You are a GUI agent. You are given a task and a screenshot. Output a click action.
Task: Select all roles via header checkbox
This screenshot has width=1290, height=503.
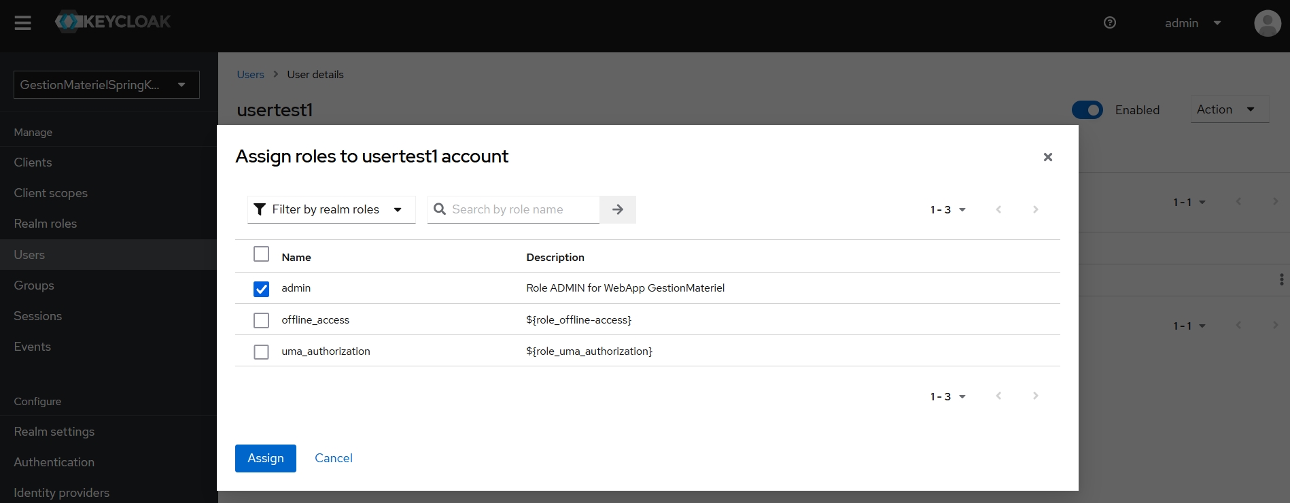click(x=261, y=254)
